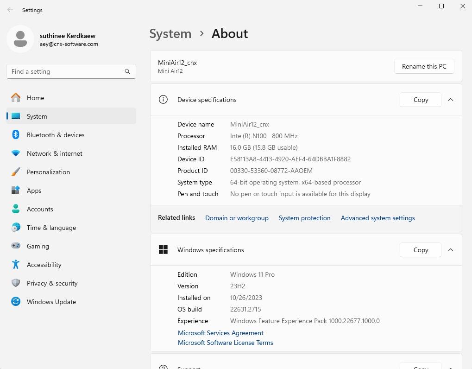Image resolution: width=472 pixels, height=369 pixels.
Task: Click the Gaming controller icon
Action: click(x=16, y=246)
